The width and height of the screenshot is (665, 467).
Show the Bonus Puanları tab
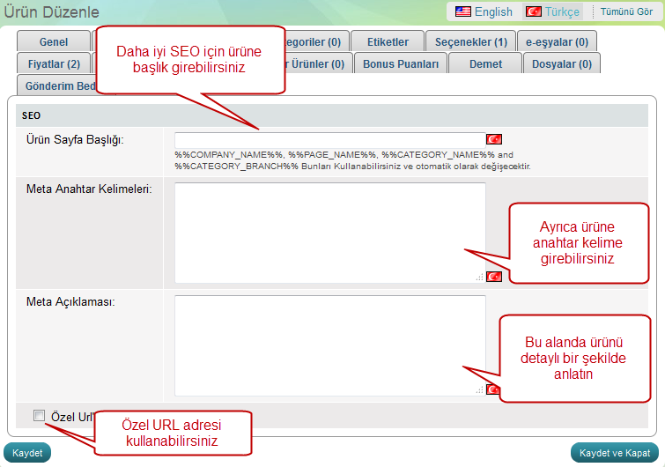[401, 63]
